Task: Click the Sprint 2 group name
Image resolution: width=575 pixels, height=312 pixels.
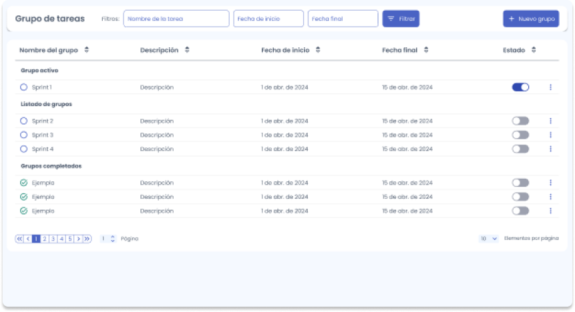Action: [43, 121]
